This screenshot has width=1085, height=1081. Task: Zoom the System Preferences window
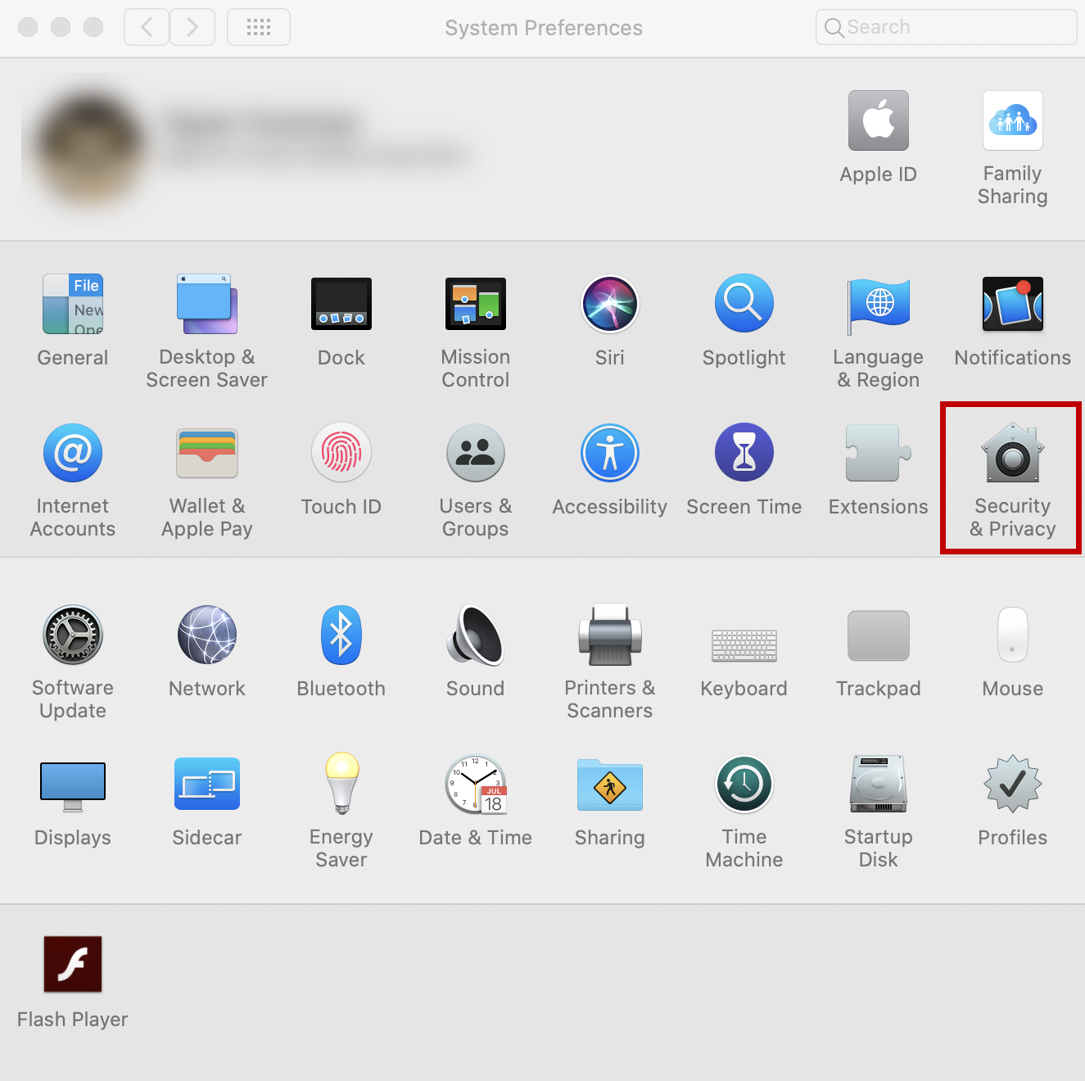point(94,27)
